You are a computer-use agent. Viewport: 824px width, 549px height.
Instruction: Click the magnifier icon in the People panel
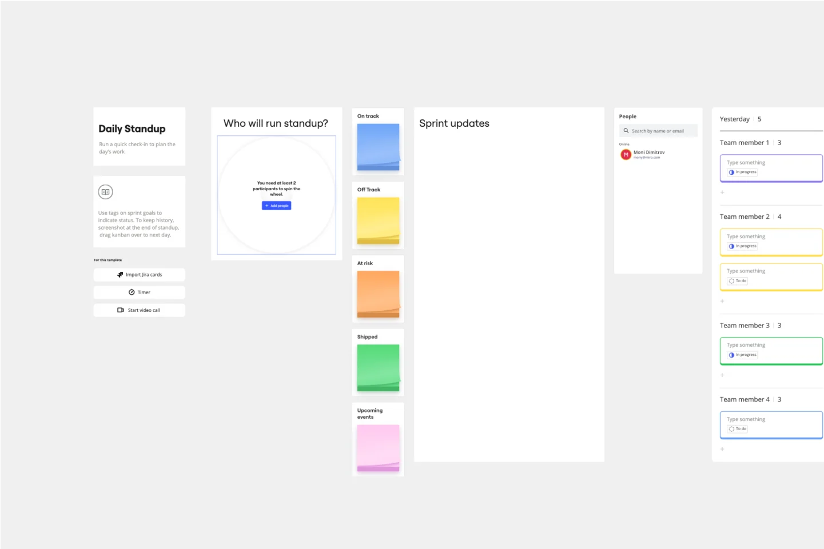tap(626, 131)
